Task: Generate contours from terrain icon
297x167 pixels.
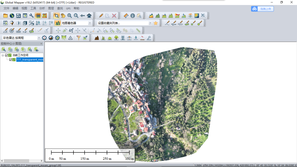Action: tap(158, 16)
